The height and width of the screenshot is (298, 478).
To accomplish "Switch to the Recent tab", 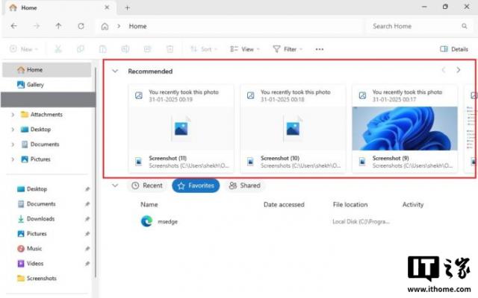I will tap(146, 186).
